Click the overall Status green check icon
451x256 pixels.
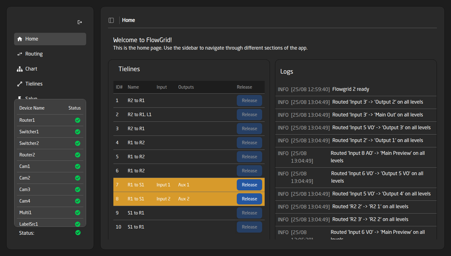click(x=78, y=233)
